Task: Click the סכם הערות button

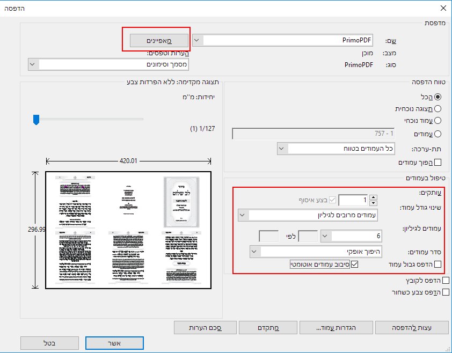Action: click(205, 328)
